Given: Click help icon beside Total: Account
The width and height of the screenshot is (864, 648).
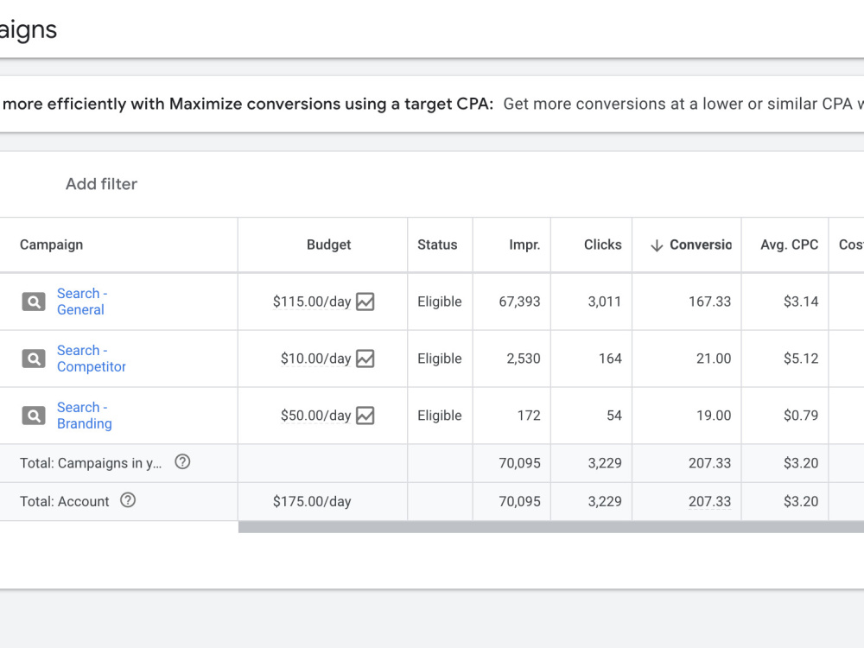Looking at the screenshot, I should (x=128, y=500).
